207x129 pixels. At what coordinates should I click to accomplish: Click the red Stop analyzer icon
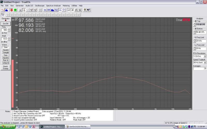[12, 10]
